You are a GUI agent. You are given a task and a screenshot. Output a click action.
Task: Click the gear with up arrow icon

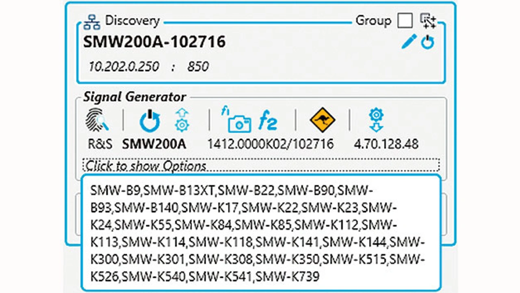[182, 120]
